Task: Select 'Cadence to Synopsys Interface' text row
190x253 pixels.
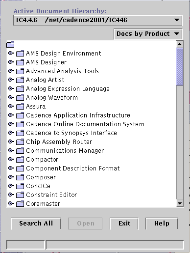Action: pyautogui.click(x=71, y=133)
